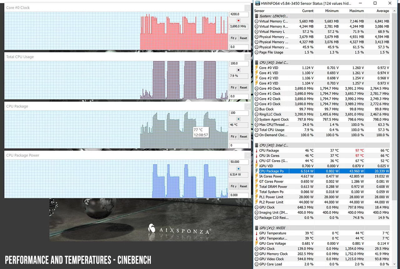Click the icon of PL1 Power Limit row
This screenshot has width=400, height=269.
pos(257,197)
